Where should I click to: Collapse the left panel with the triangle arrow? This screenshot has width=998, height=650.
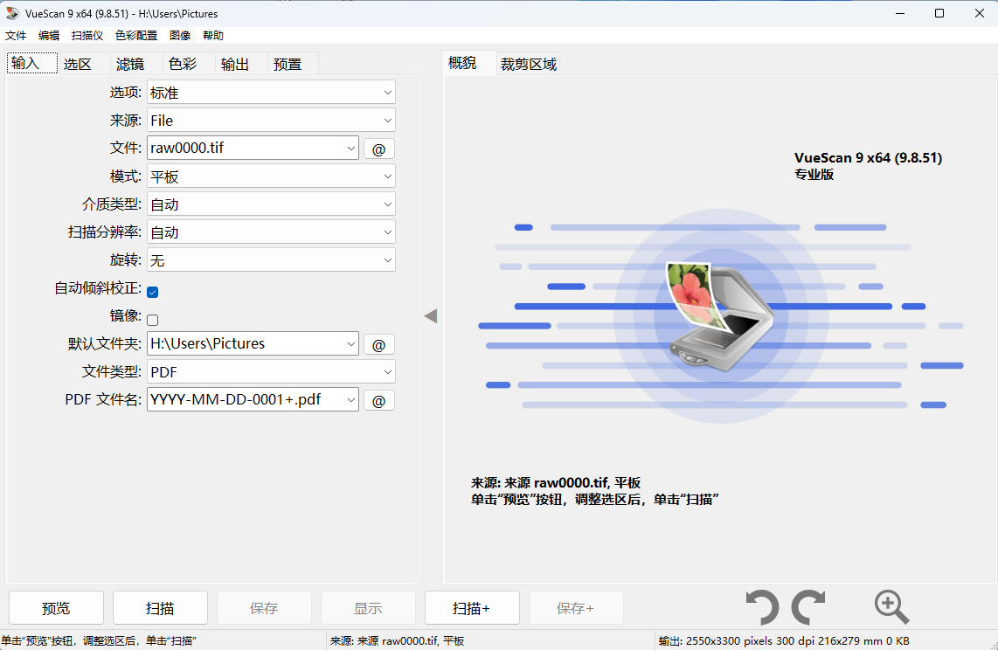pos(431,316)
